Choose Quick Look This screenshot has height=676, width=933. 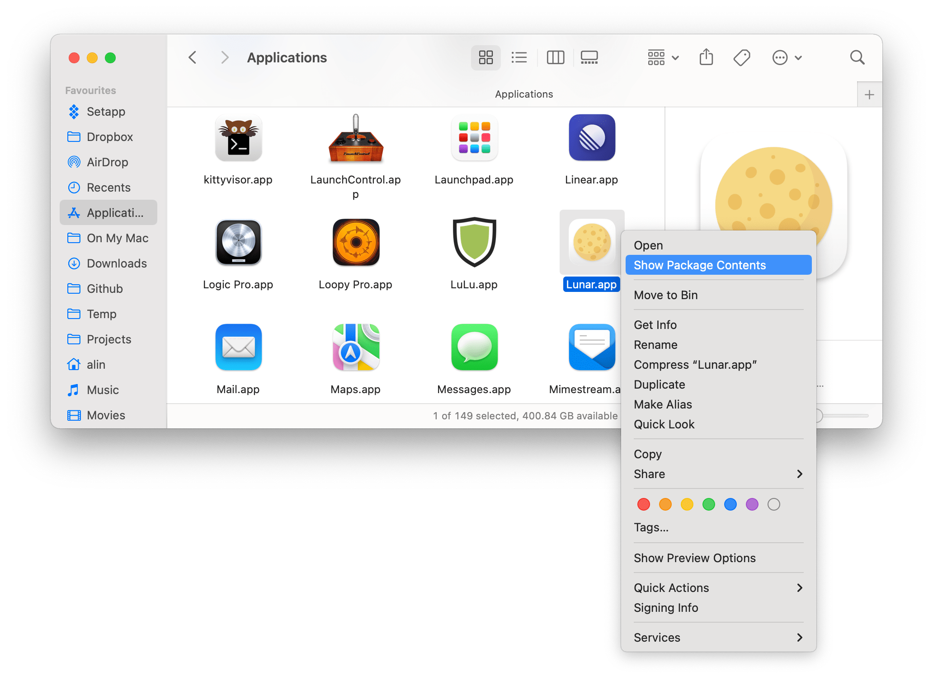(719, 424)
